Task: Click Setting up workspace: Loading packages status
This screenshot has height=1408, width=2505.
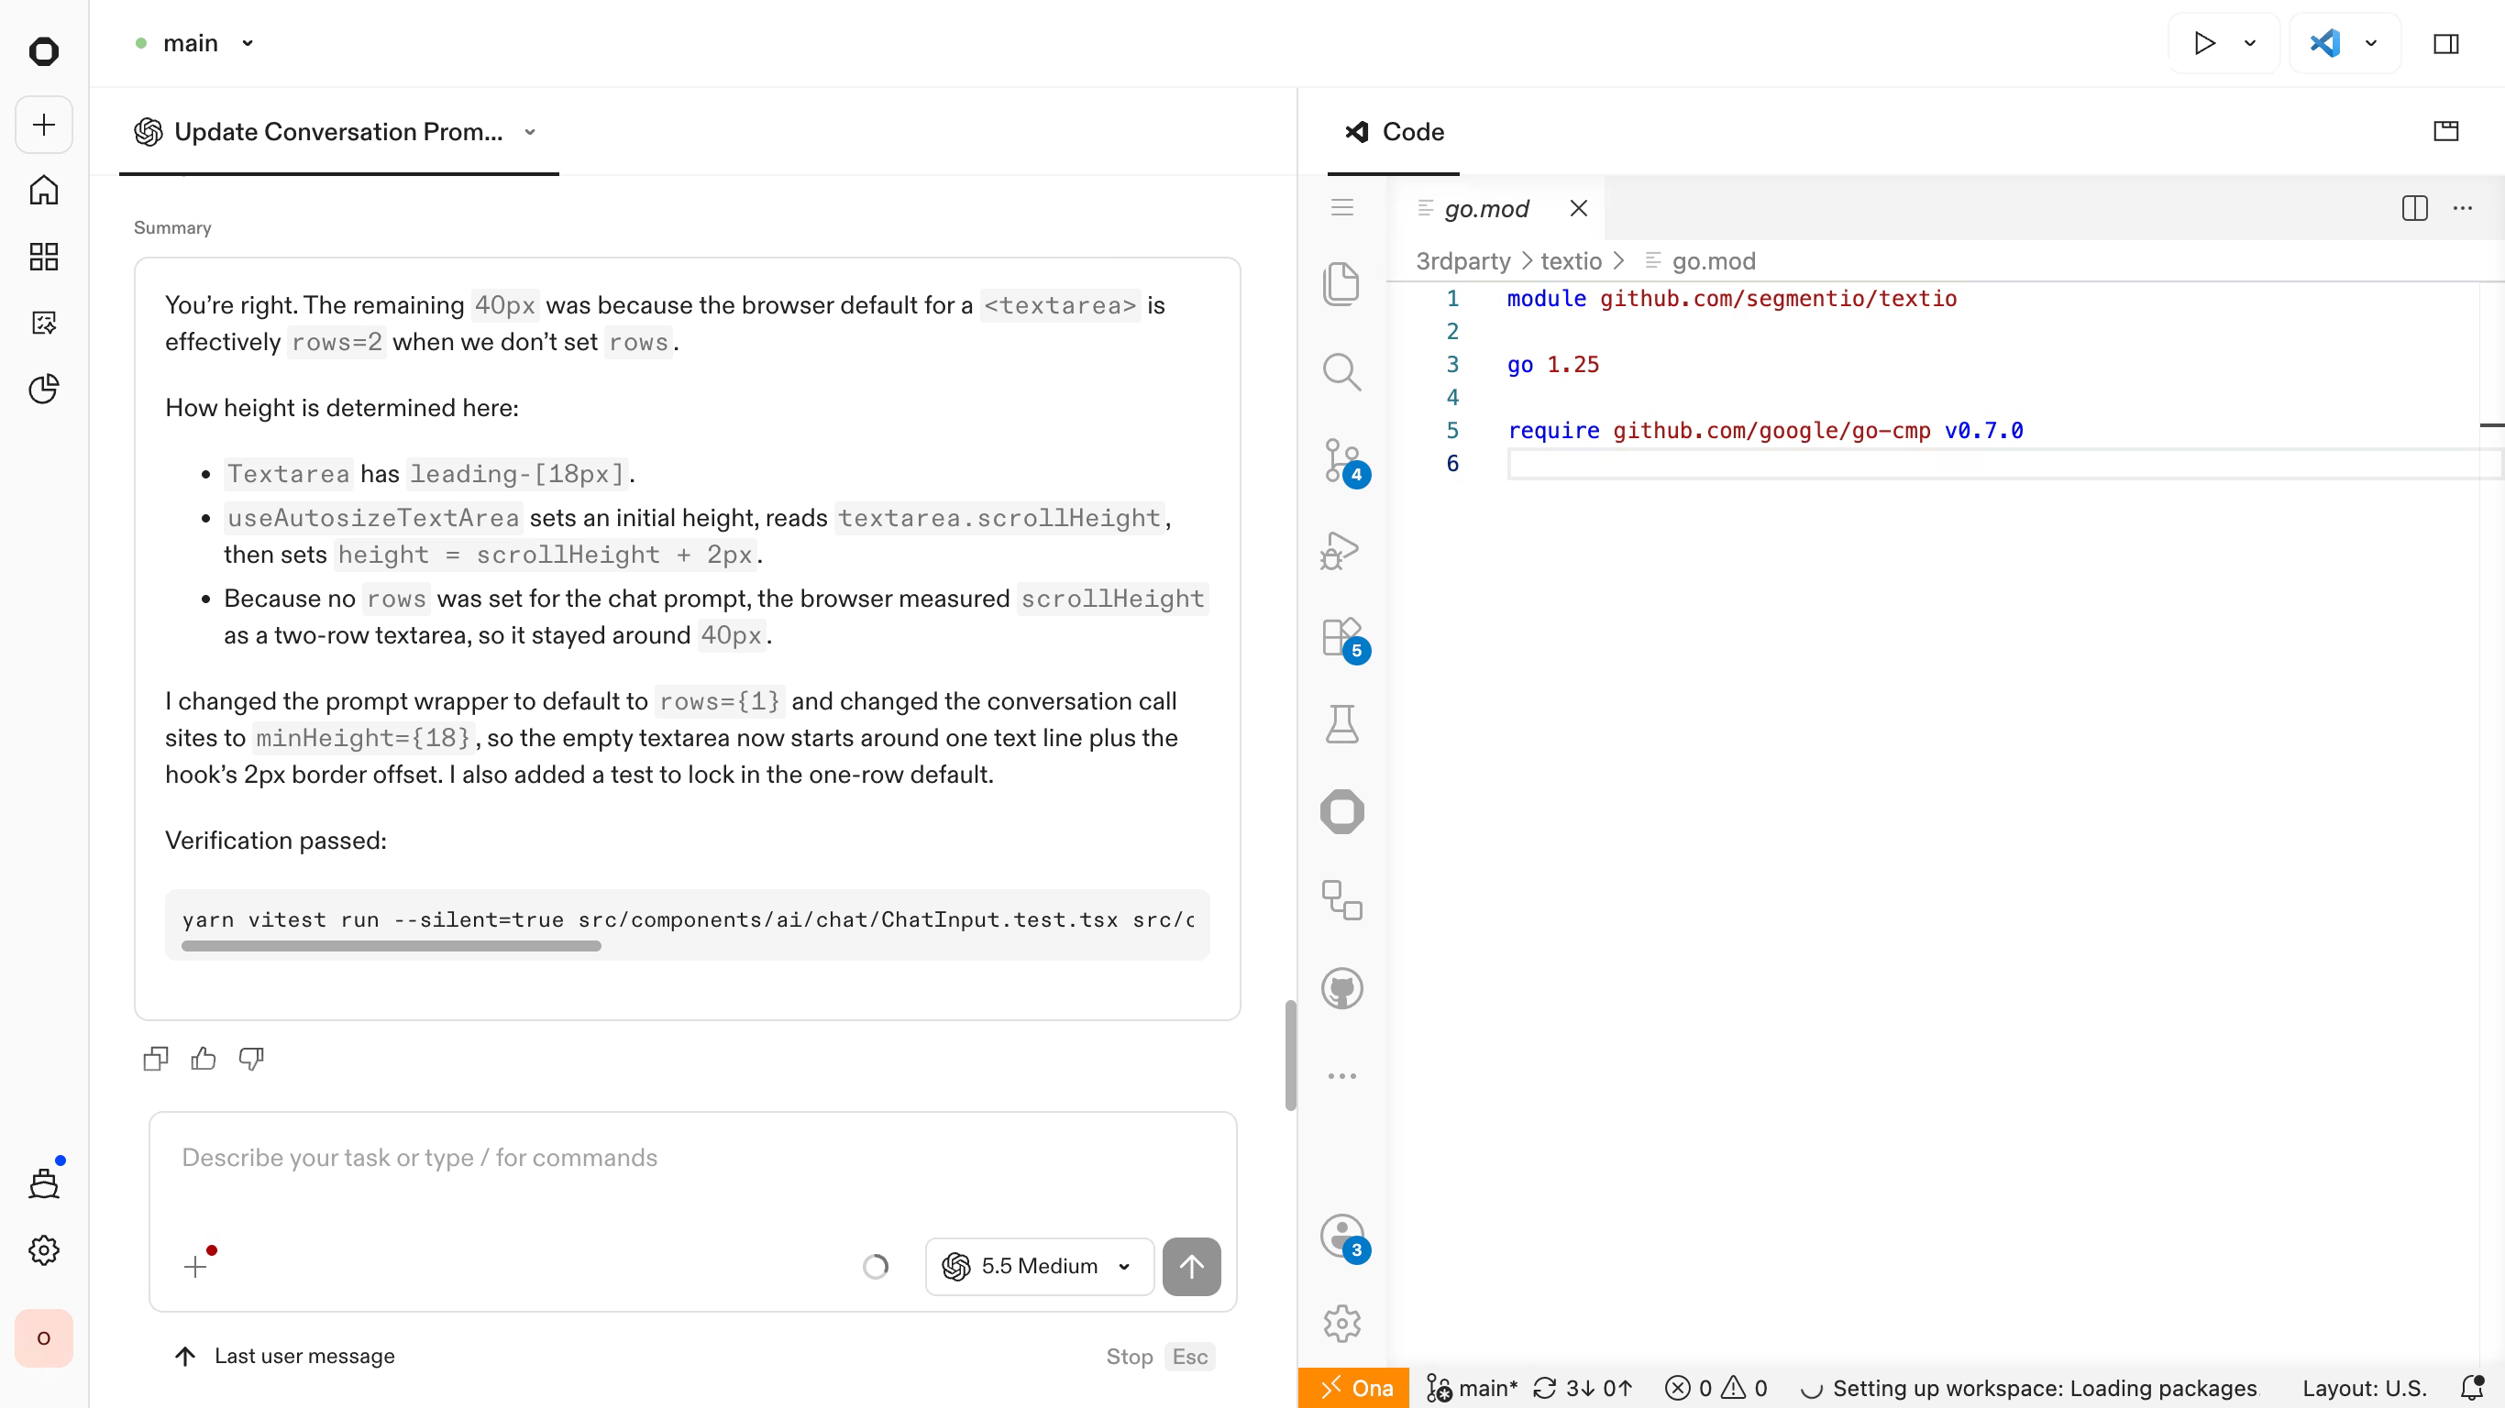Action: [x=2028, y=1389]
